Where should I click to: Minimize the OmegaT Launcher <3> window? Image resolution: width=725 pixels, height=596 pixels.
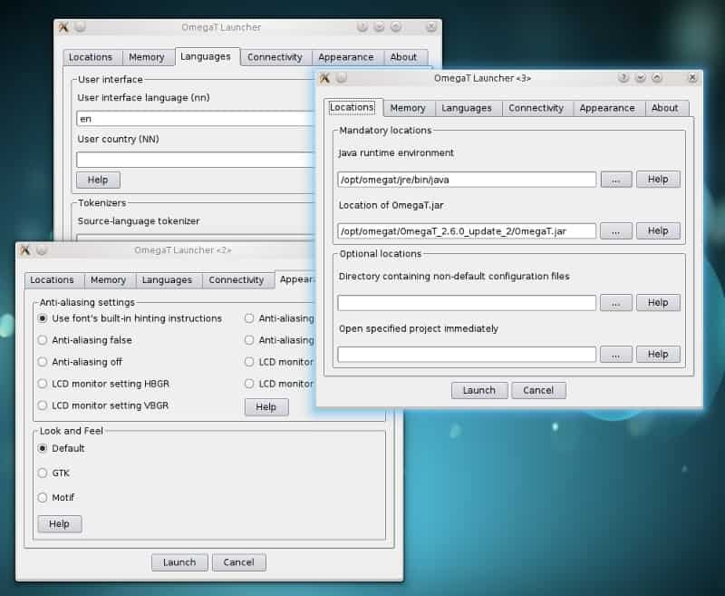[x=641, y=78]
